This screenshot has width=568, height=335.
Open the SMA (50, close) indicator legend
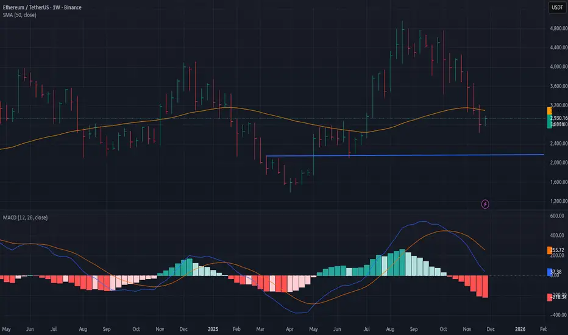20,15
